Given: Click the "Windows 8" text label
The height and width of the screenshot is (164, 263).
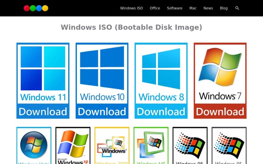Looking at the screenshot, I should pos(161,97).
